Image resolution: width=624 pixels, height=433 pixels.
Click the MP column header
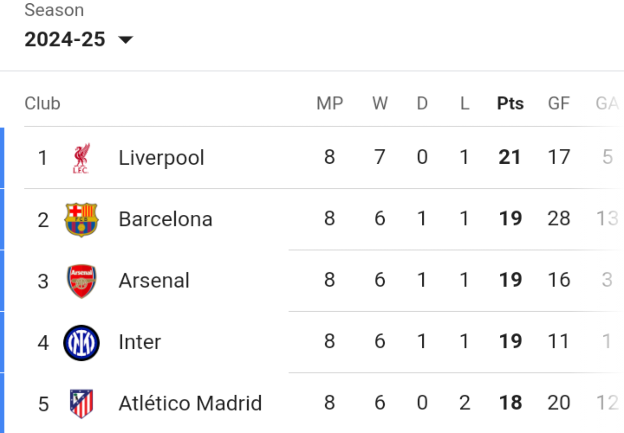(330, 103)
